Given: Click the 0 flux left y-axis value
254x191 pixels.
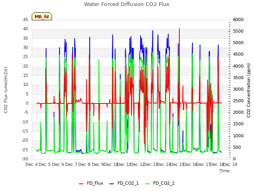Looking at the screenshot, I should tap(27, 103).
